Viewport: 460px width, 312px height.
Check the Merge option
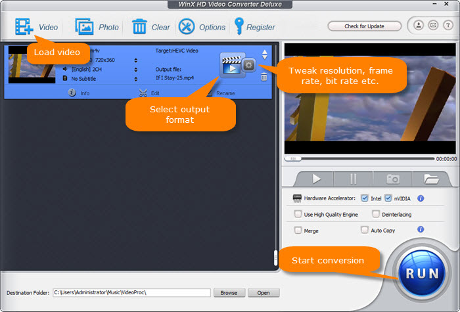(298, 230)
